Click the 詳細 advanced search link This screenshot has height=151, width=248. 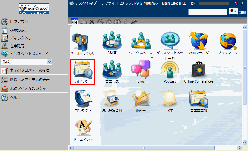[x=243, y=12]
